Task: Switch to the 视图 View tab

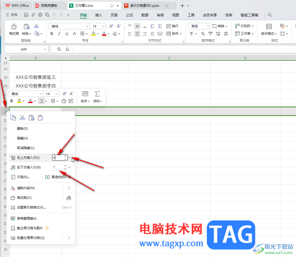Action: click(176, 15)
